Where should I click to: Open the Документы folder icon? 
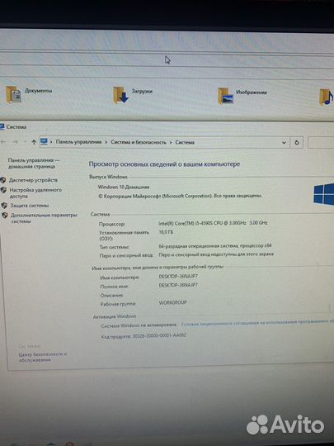(13, 94)
